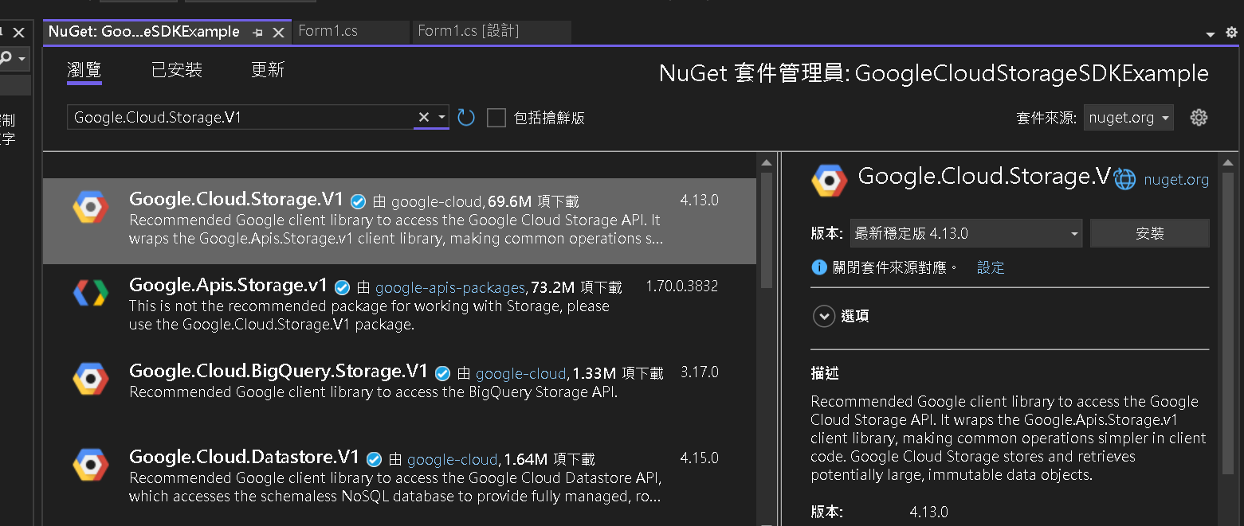Open the search history dropdown arrow
The image size is (1244, 526).
point(441,118)
